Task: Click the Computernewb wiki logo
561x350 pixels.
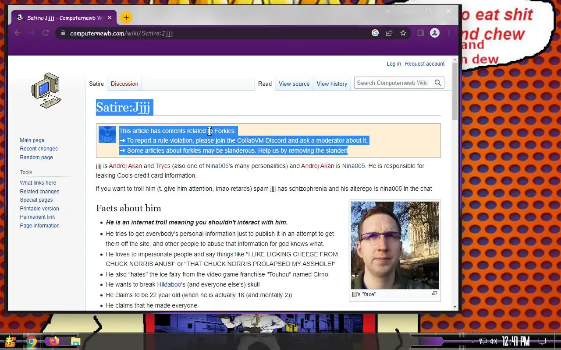Action: tap(46, 91)
